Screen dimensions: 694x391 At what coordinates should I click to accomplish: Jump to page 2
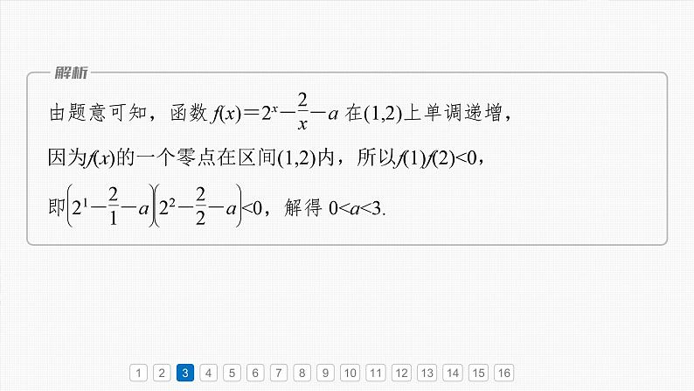161,373
